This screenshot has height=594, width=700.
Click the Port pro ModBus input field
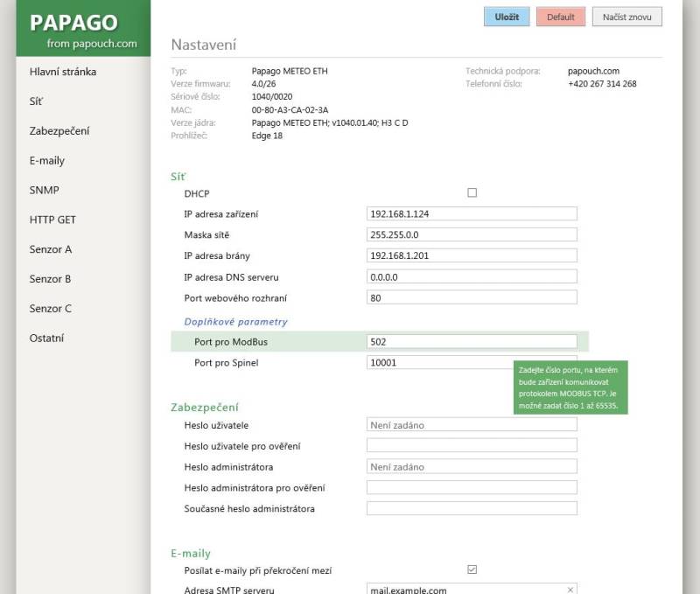click(472, 342)
